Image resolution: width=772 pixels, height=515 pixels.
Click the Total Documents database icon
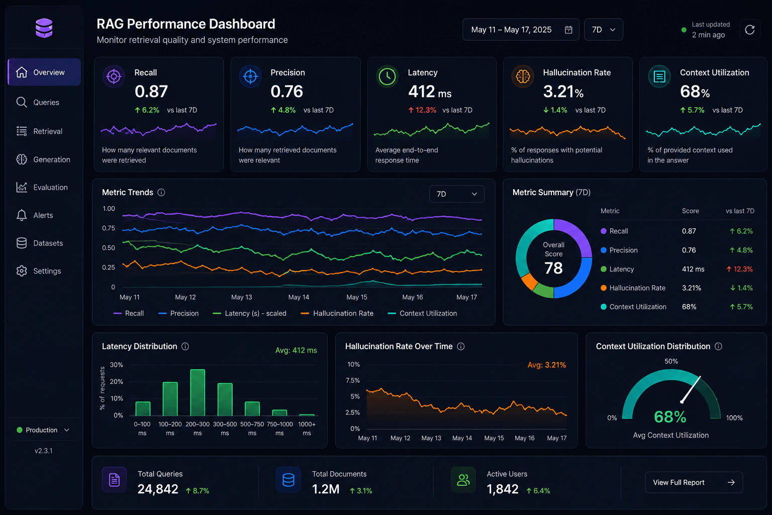click(288, 480)
